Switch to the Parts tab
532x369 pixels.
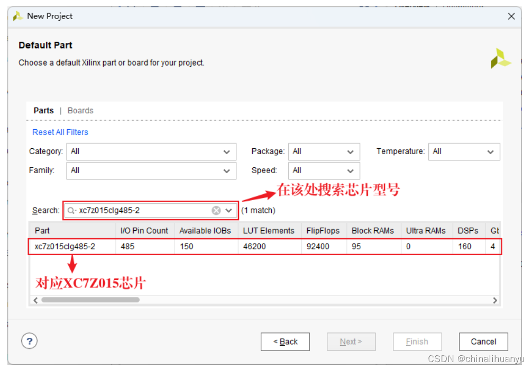(43, 111)
